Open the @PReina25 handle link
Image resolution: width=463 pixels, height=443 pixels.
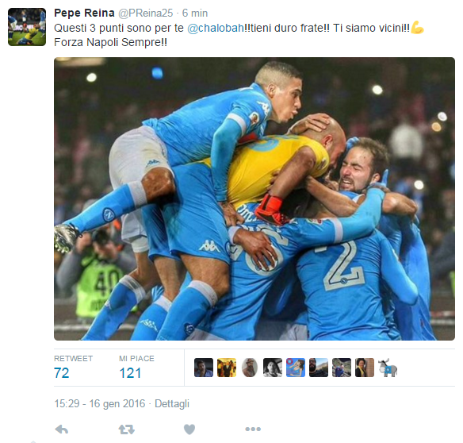pyautogui.click(x=146, y=13)
